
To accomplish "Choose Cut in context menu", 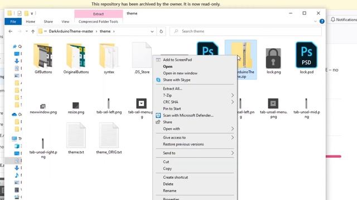I will coord(195,162).
